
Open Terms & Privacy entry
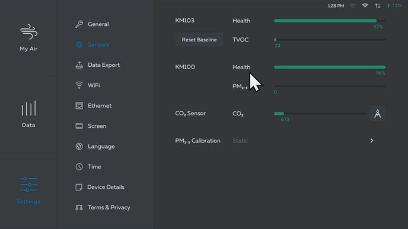(x=109, y=208)
